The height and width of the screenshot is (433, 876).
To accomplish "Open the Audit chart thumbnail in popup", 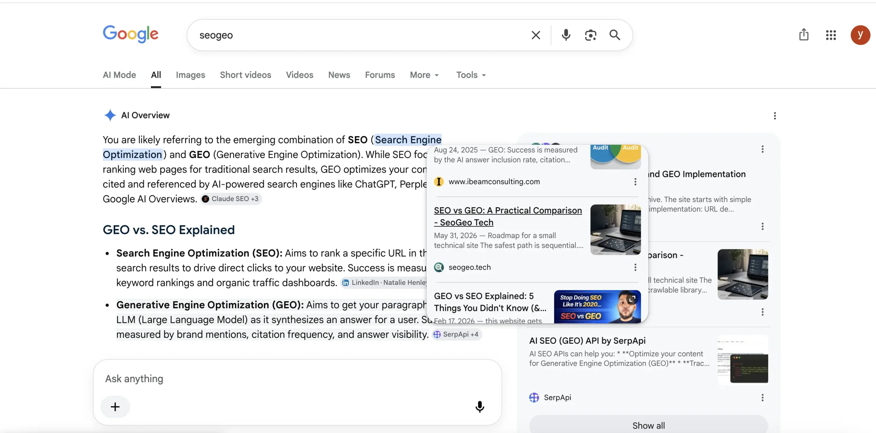I will click(615, 157).
